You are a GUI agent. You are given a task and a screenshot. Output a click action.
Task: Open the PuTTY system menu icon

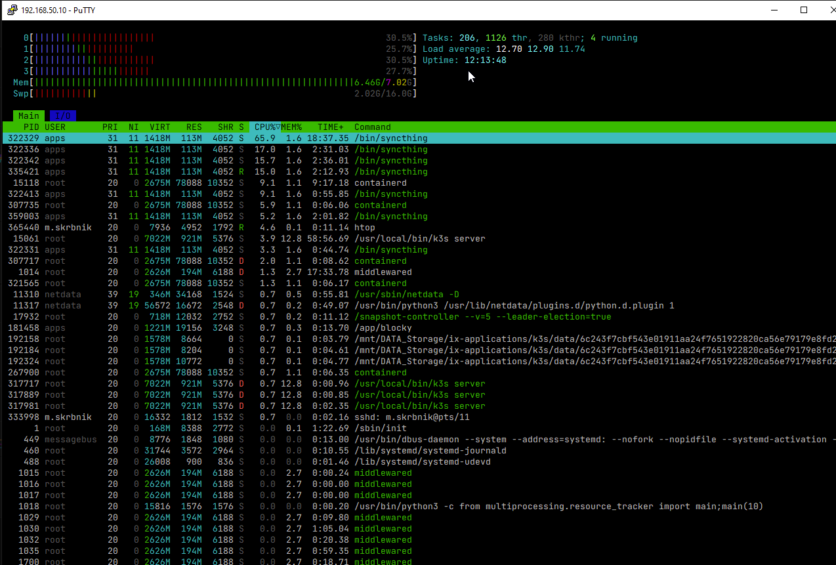pyautogui.click(x=12, y=10)
